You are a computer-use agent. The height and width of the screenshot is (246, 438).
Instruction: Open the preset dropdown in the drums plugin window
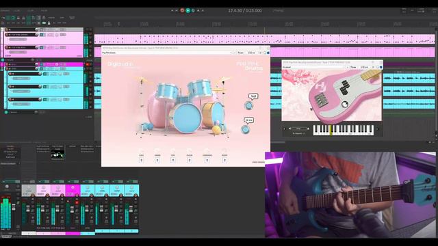click(167, 53)
